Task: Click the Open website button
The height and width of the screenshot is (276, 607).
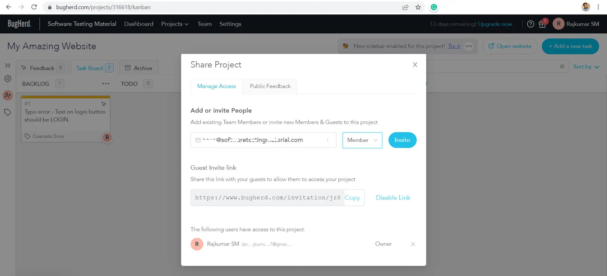Action: pyautogui.click(x=510, y=46)
